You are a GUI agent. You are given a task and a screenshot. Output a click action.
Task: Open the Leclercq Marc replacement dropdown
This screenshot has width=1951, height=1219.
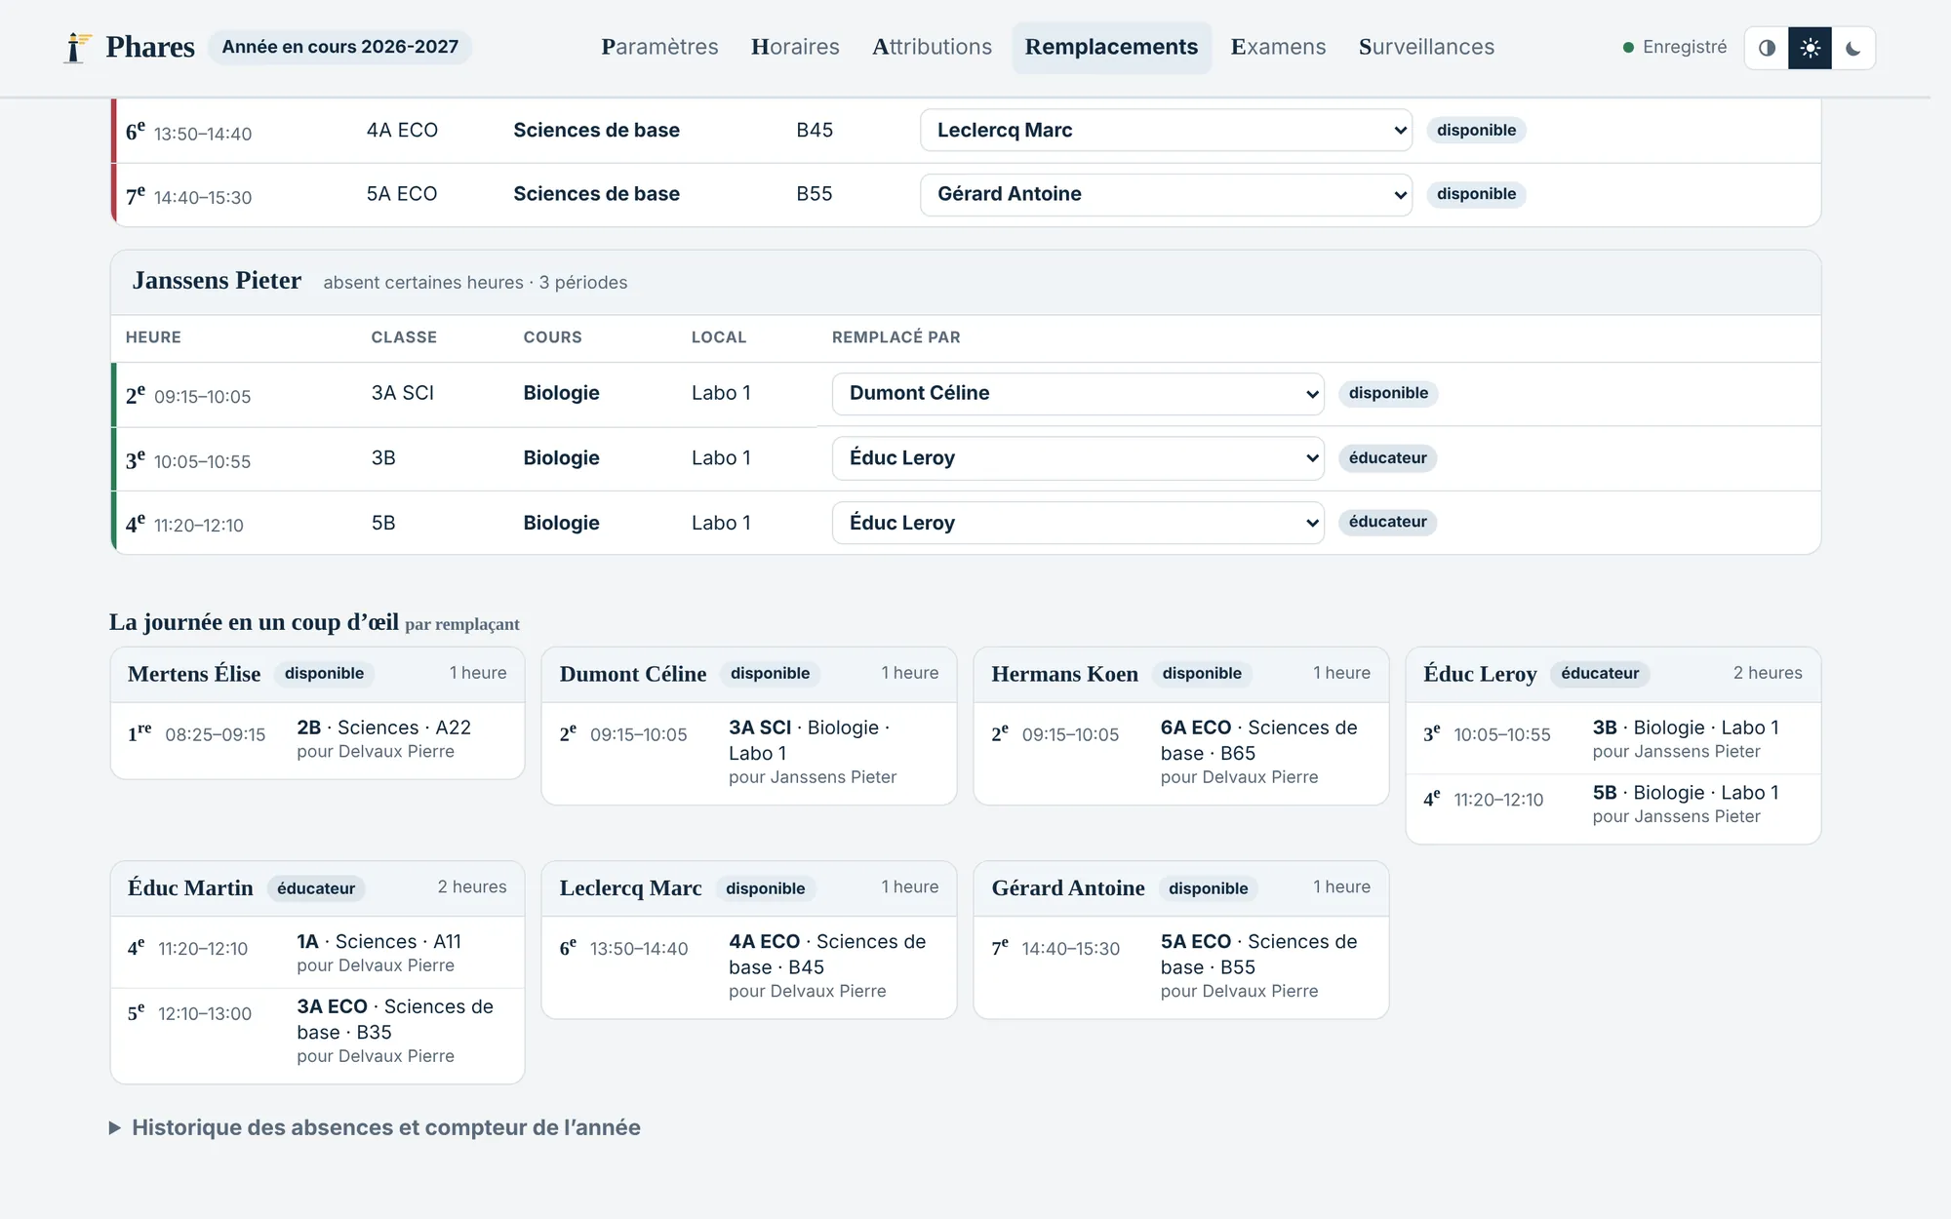pos(1166,130)
